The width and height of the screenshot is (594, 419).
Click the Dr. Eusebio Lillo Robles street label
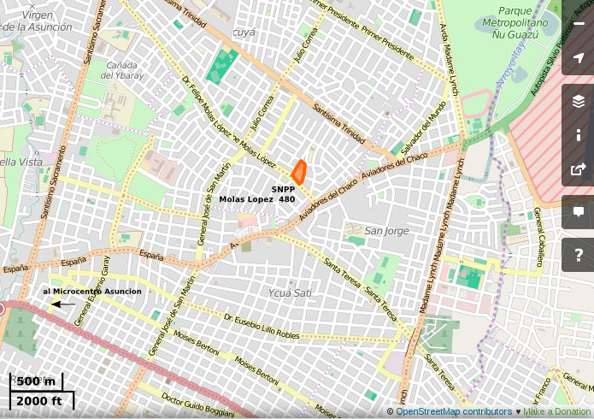click(262, 326)
